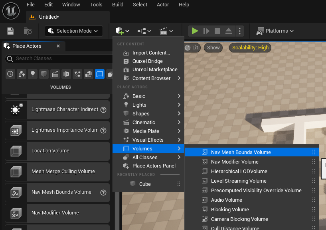The height and width of the screenshot is (230, 326).
Task: Click the Stop playback button
Action: [217, 31]
